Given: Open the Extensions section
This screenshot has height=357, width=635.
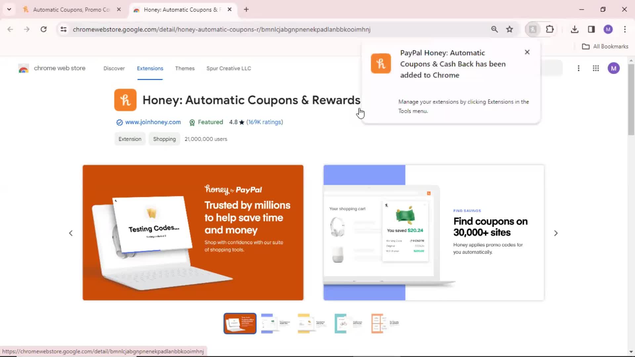Looking at the screenshot, I should pos(150,68).
